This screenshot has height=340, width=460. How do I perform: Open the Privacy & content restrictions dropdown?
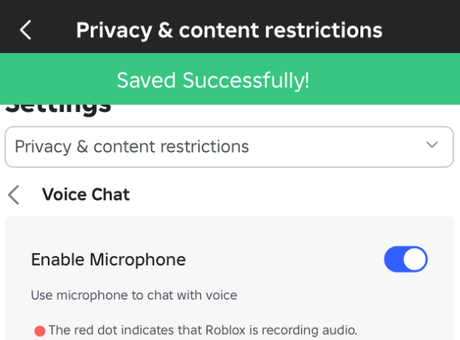click(229, 147)
